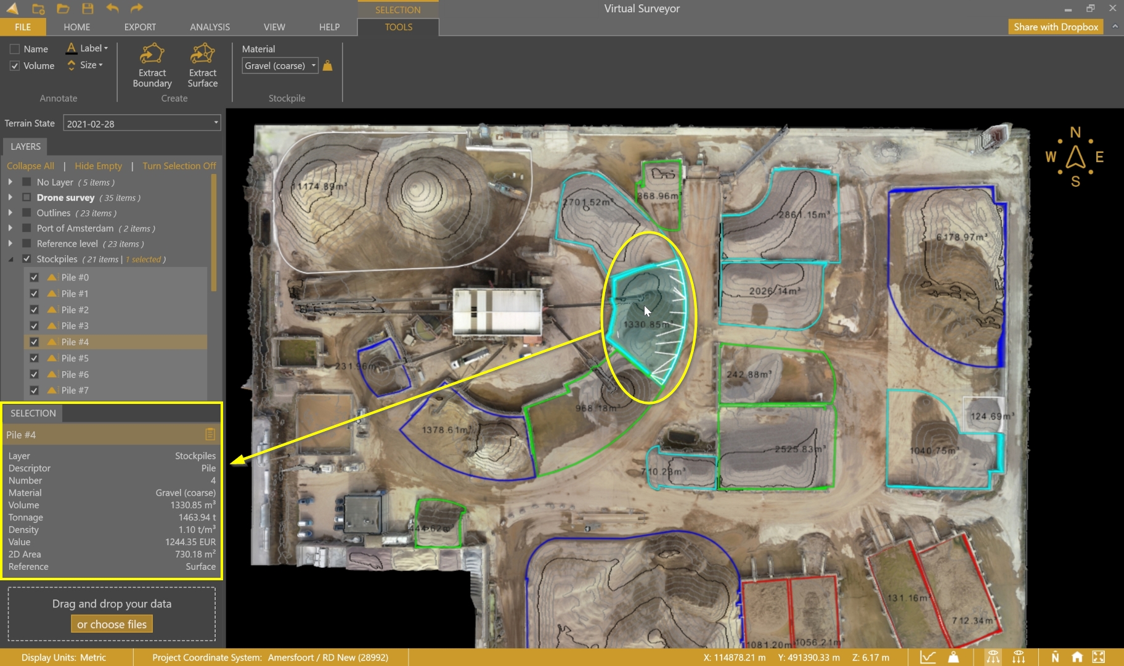Screen dimensions: 1124x666
Task: Open the FILE menu
Action: pos(23,27)
